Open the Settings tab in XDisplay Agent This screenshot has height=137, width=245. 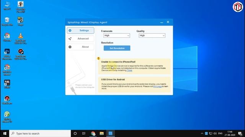point(80,30)
